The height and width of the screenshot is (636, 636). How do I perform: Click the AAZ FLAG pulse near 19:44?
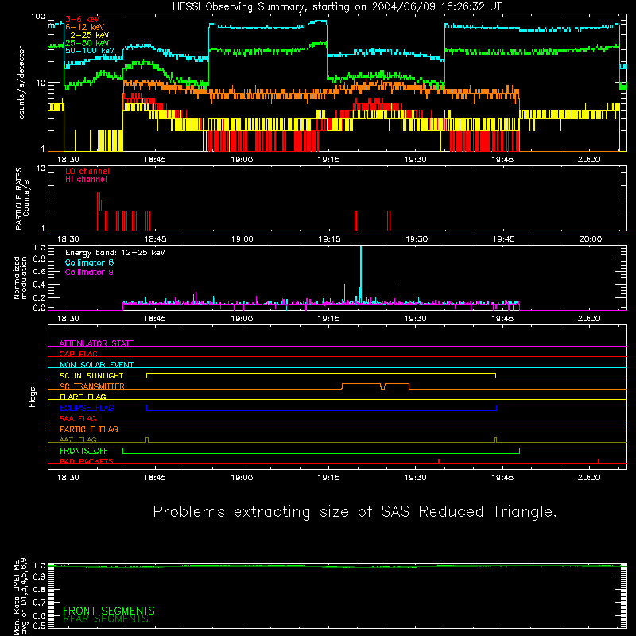coord(495,440)
